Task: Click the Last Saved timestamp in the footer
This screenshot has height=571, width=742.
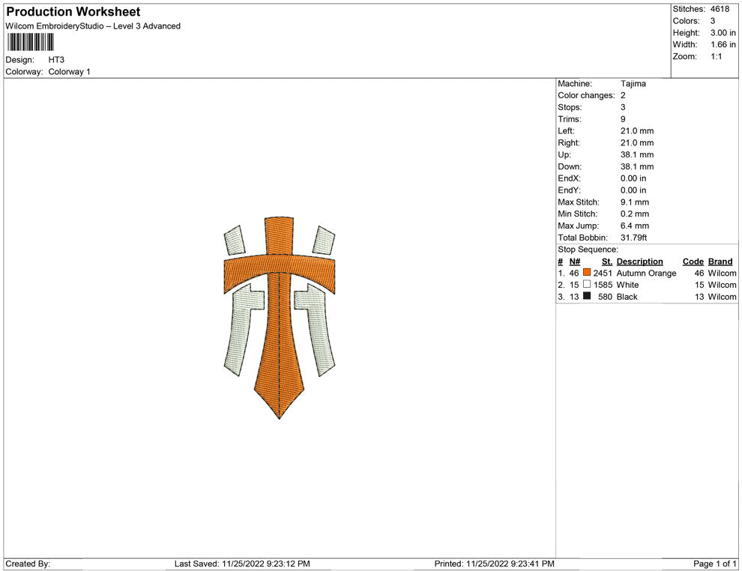Action: pos(242,564)
